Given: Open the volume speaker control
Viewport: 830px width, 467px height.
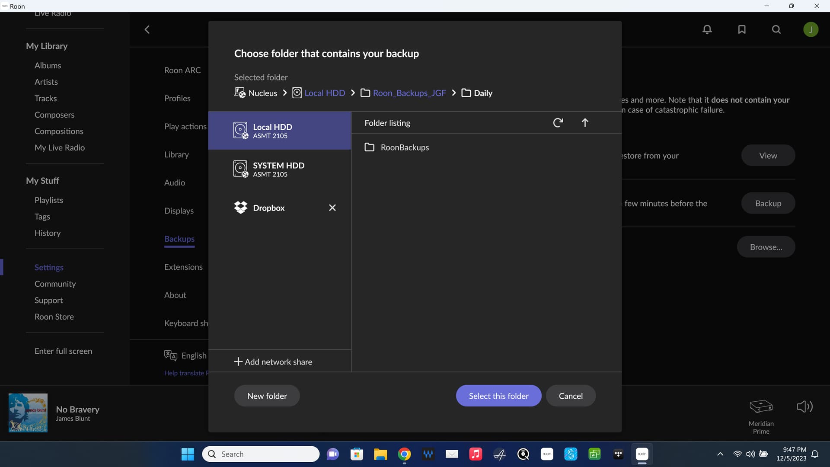Looking at the screenshot, I should [x=804, y=406].
